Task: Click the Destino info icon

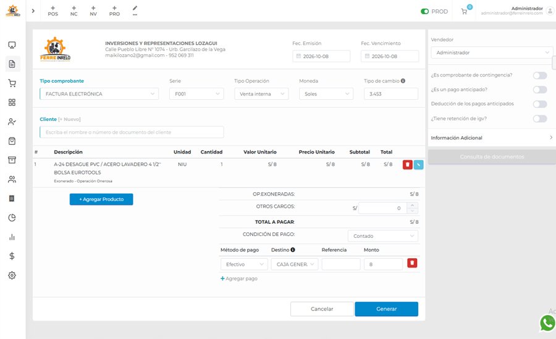Action: pyautogui.click(x=293, y=250)
